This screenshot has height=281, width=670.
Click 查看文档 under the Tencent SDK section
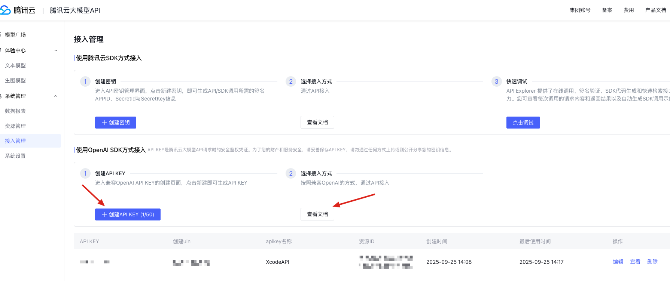click(317, 122)
